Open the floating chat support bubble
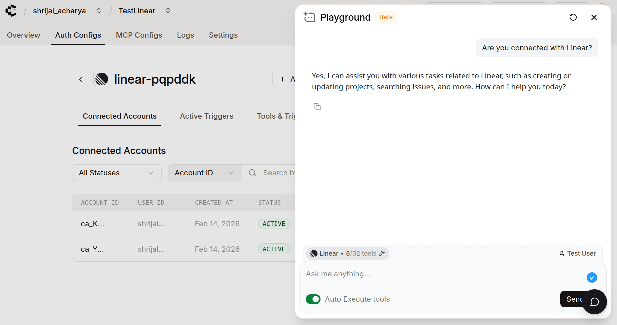The width and height of the screenshot is (617, 325). (x=595, y=302)
